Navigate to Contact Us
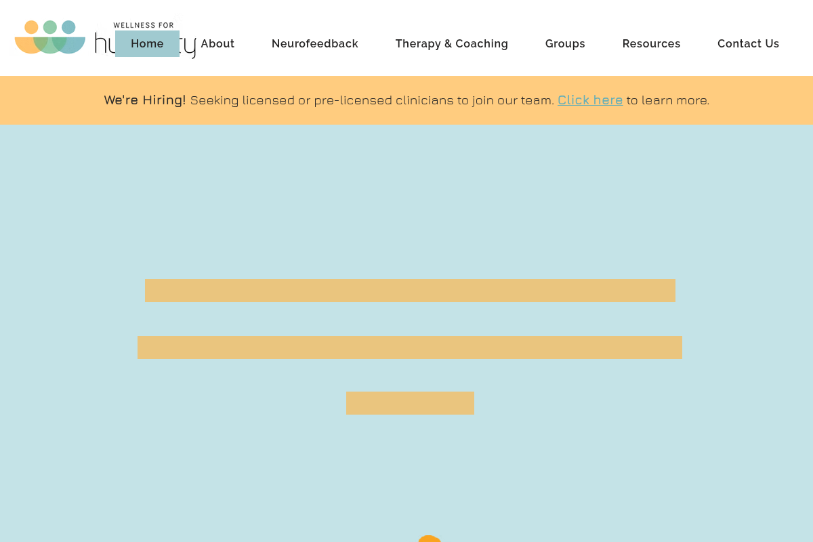This screenshot has height=542, width=813. coord(748,44)
